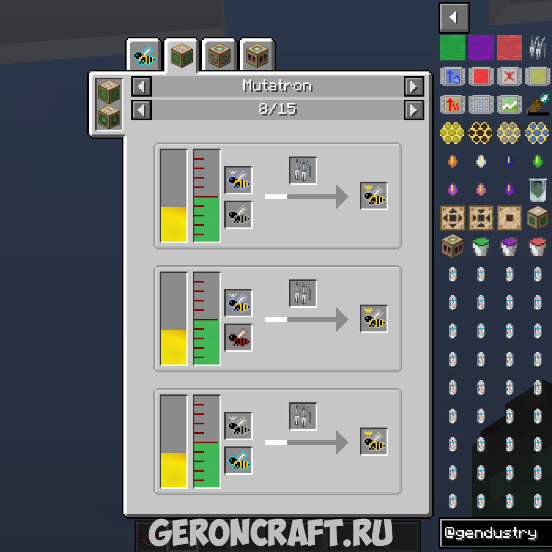Select the grey-celled honeycomb item
Viewport: 552px width, 552px height.
(x=509, y=133)
